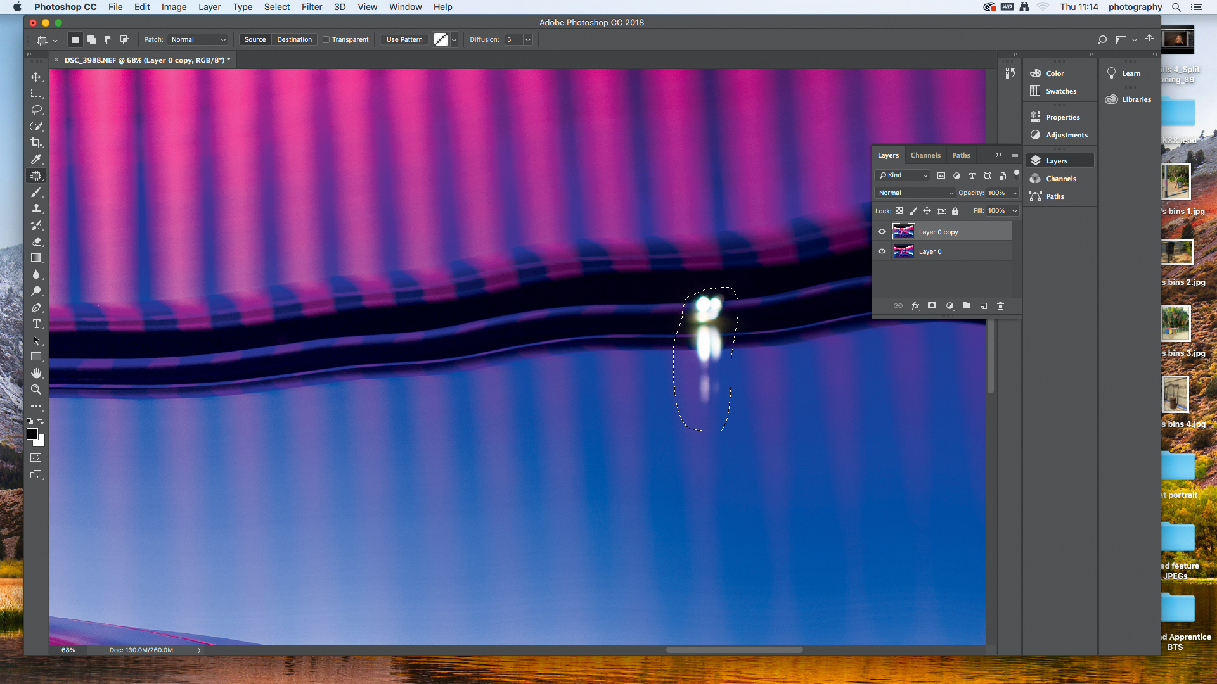
Task: Click the Add layer mask icon
Action: coord(932,306)
